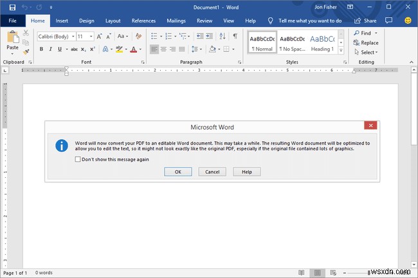Open the Paste options dropdown arrow
This screenshot has width=418, height=278.
coord(12,54)
